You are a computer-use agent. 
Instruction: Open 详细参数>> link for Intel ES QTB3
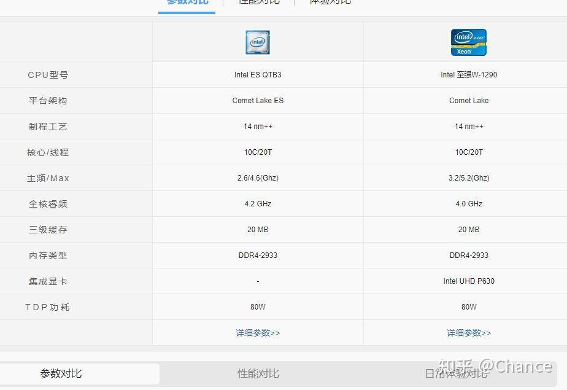point(258,333)
